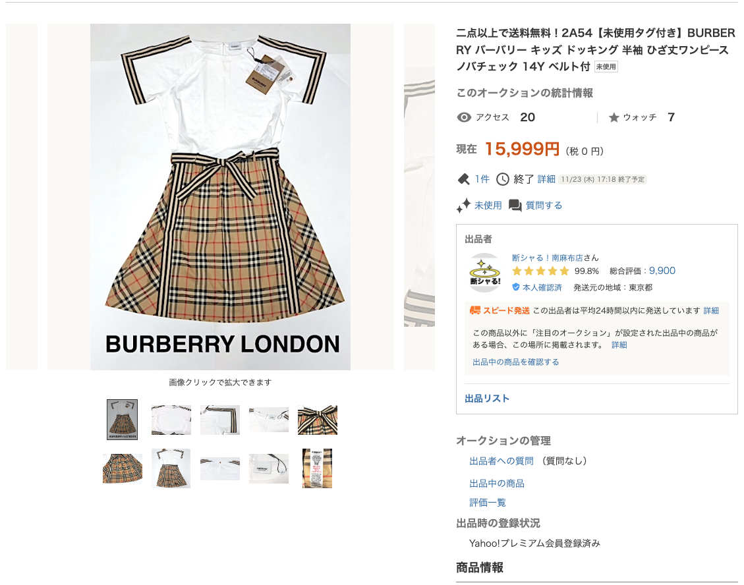Image resolution: width=744 pixels, height=585 pixels.
Task: Click the speech bubble question icon
Action: tap(515, 206)
